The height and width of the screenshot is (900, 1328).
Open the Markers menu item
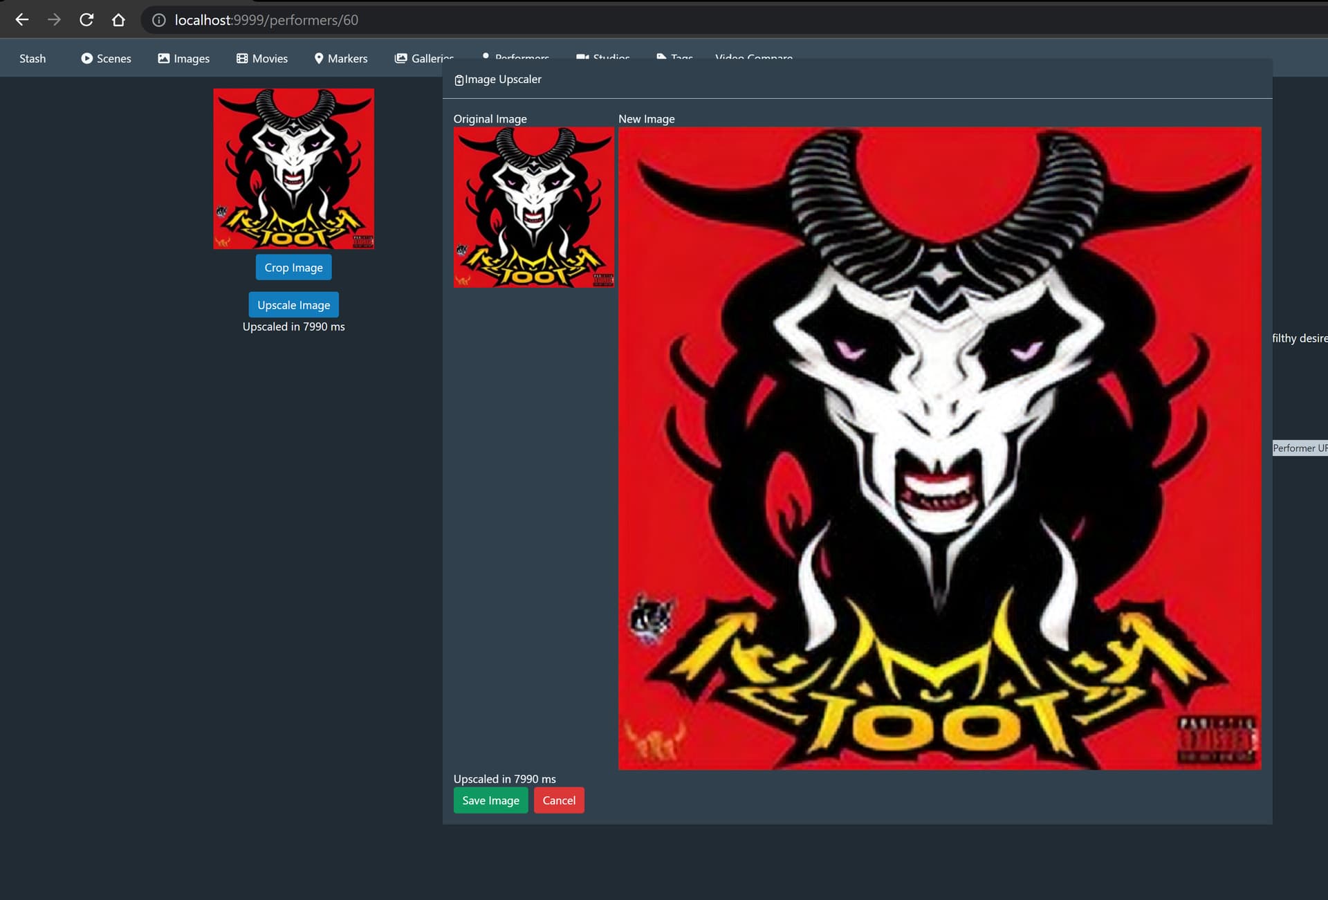347,58
